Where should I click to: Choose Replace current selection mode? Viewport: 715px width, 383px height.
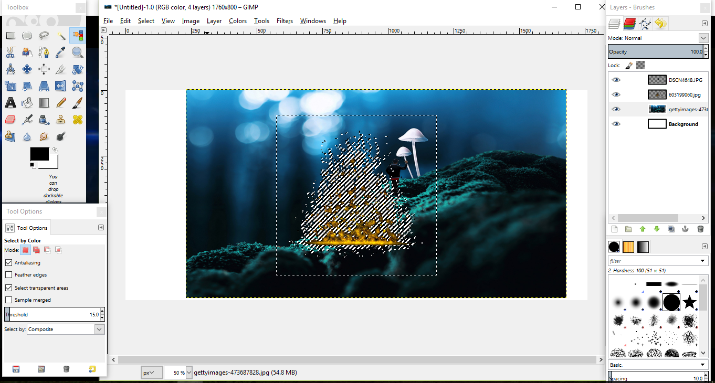click(x=25, y=250)
